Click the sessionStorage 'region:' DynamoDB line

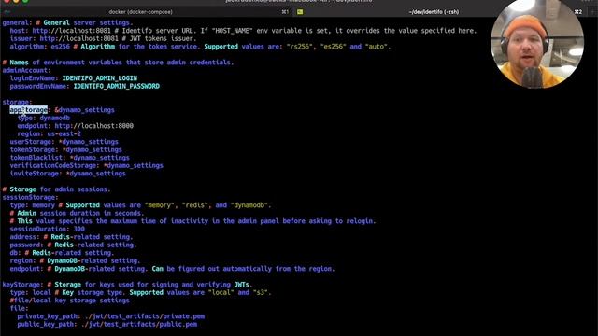point(75,261)
